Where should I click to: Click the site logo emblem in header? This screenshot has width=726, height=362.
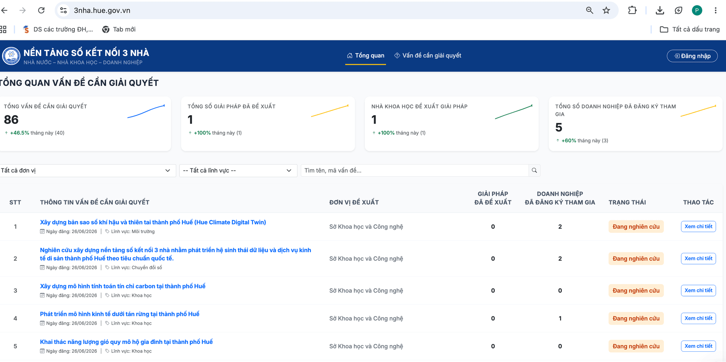coord(11,56)
